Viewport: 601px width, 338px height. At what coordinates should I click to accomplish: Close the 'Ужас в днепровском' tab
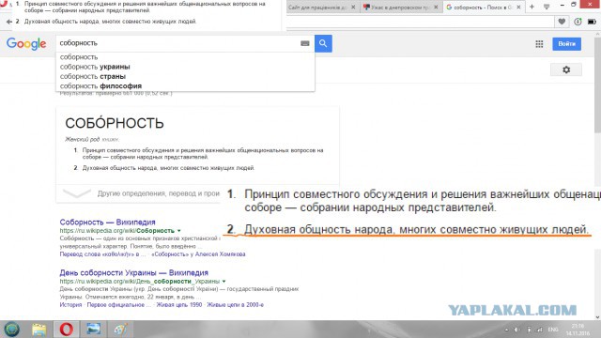(x=436, y=7)
